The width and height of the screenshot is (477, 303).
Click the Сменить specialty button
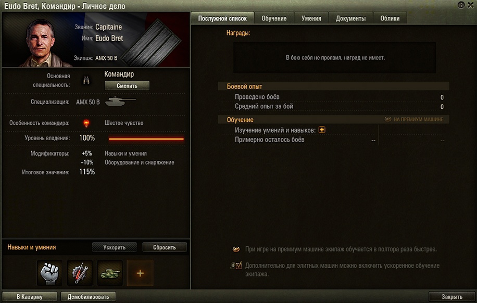pos(127,86)
